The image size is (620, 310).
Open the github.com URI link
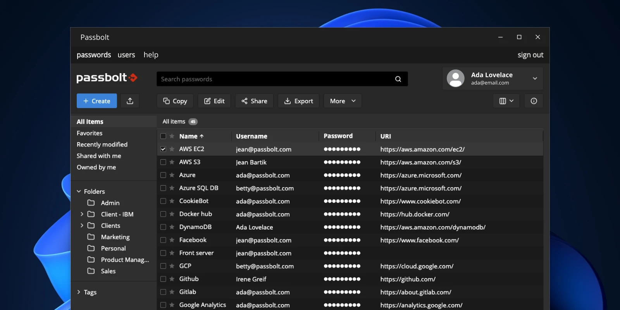[408, 279]
